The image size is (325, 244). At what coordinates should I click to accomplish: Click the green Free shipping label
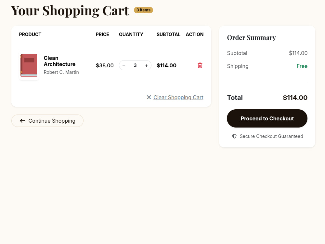pyautogui.click(x=302, y=66)
